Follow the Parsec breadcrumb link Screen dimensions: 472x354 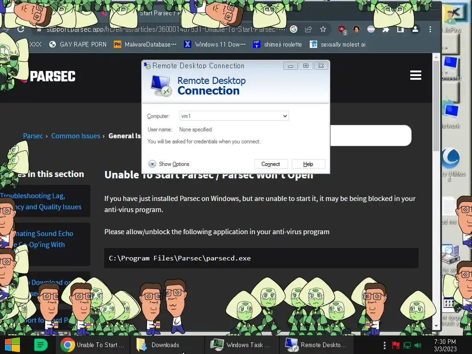pos(33,136)
